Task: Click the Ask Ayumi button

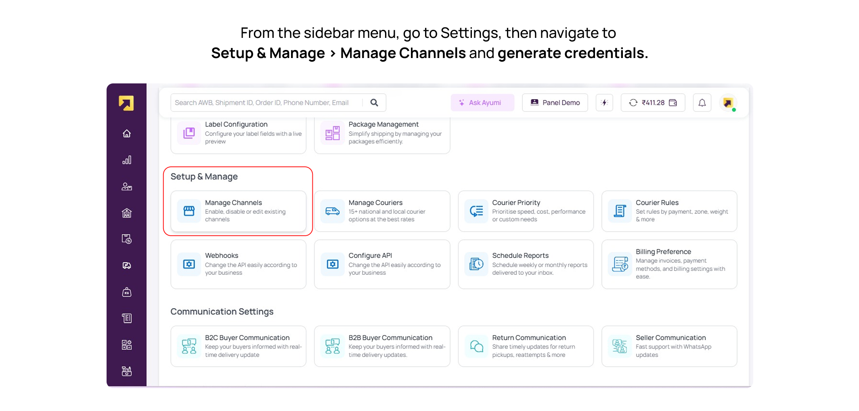Action: [482, 103]
